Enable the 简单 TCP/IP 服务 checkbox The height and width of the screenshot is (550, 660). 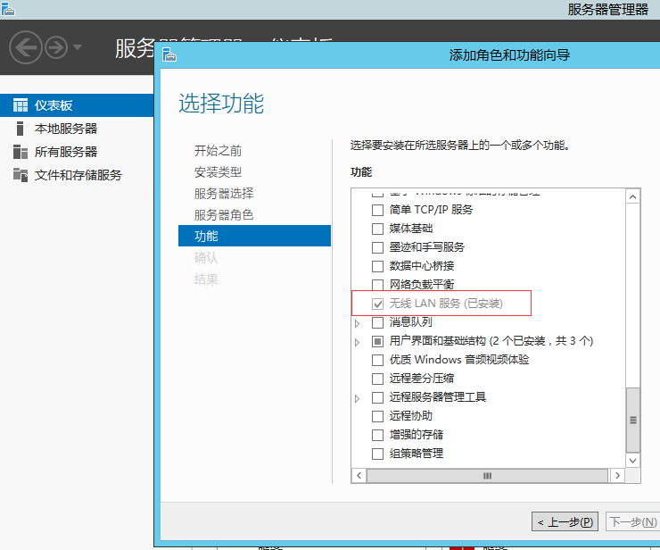(x=377, y=210)
